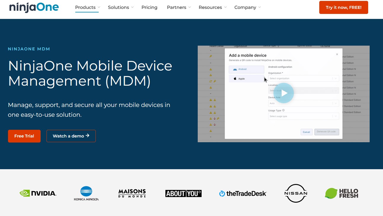
Task: Open the Solutions menu
Action: pos(118,7)
